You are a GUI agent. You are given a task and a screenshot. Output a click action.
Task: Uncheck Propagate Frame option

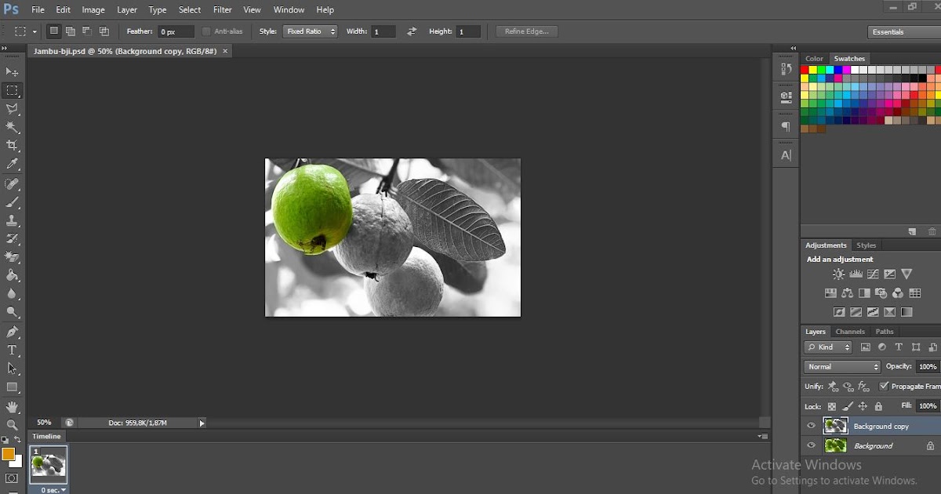[x=885, y=386]
